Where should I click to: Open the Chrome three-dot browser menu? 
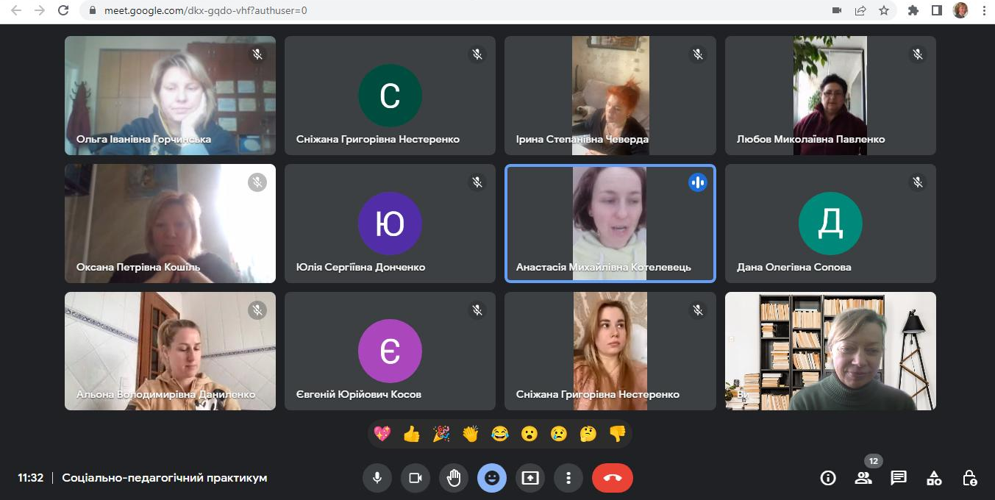[984, 10]
